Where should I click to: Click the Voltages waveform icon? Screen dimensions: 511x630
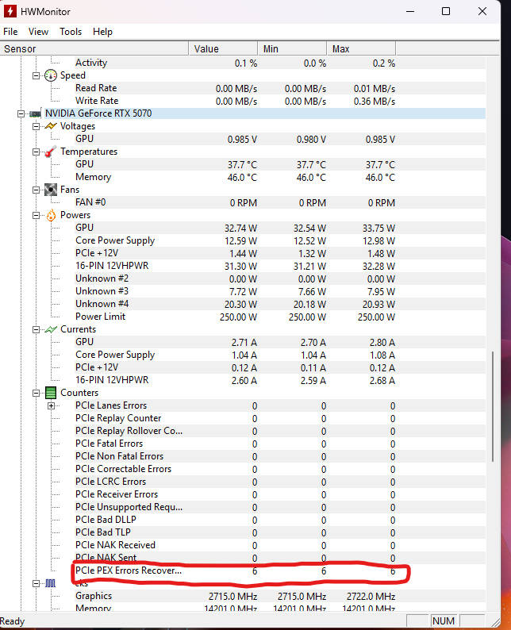(51, 126)
